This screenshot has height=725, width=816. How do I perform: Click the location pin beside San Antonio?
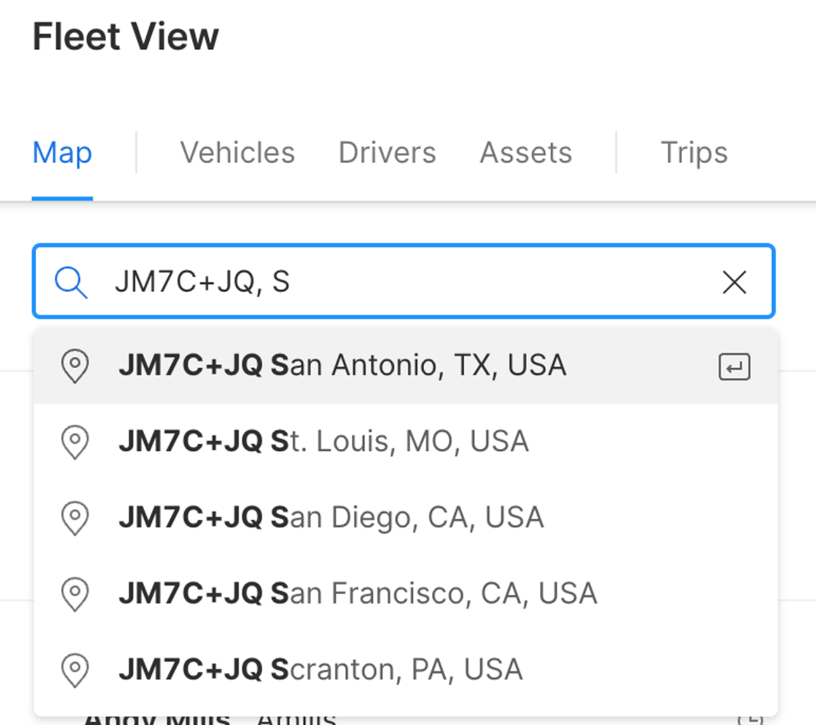point(75,366)
